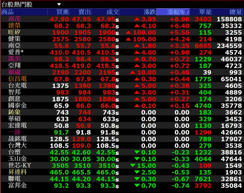Click the 漲跌 column header
The image size is (244, 193).
pos(138,12)
